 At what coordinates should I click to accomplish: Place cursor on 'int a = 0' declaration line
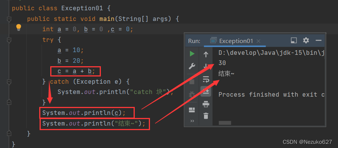tap(88, 29)
